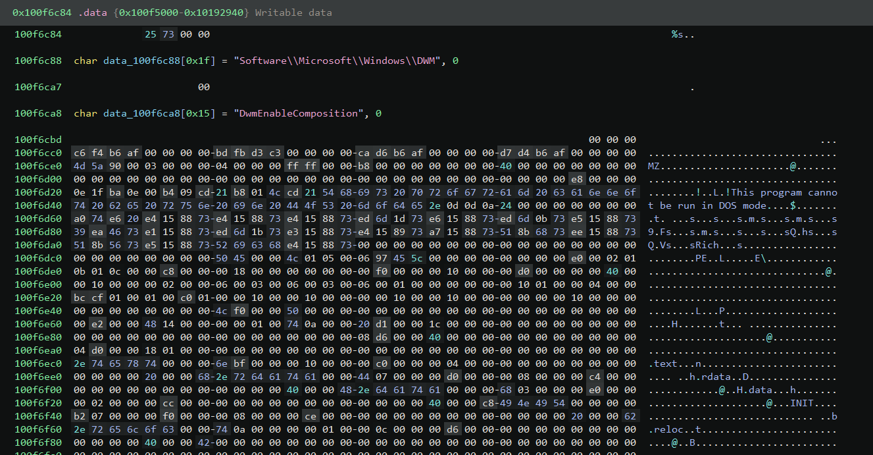The width and height of the screenshot is (873, 455).
Task: Click the "2e 72 65 6c 6f 63" hex bytes
Action: (124, 429)
